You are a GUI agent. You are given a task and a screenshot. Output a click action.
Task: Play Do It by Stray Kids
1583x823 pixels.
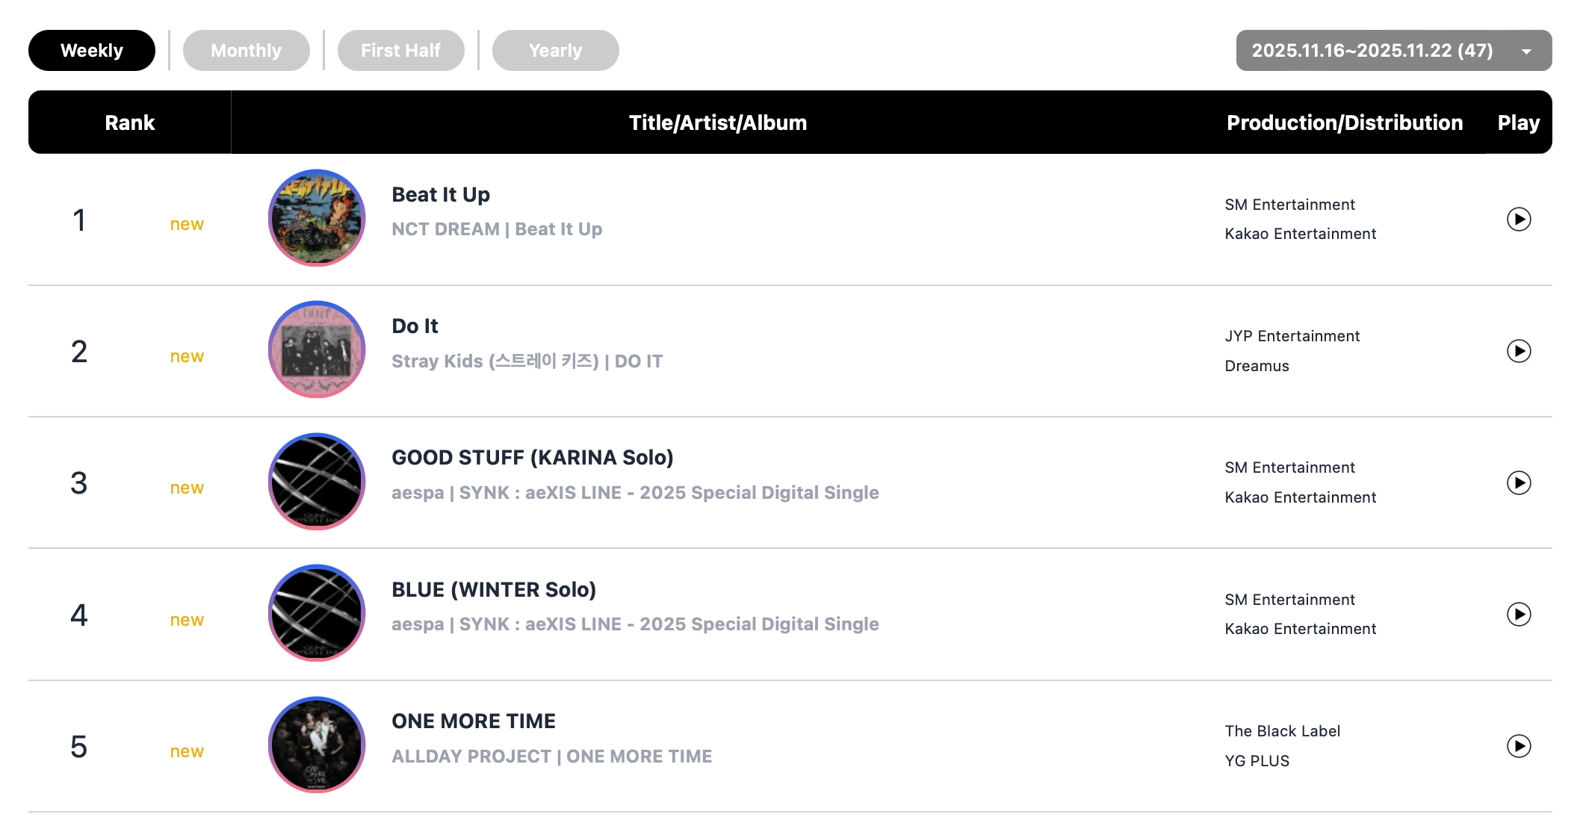(x=1518, y=351)
